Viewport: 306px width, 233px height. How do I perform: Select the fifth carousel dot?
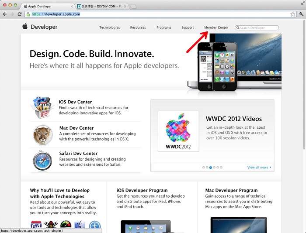[x=218, y=168]
